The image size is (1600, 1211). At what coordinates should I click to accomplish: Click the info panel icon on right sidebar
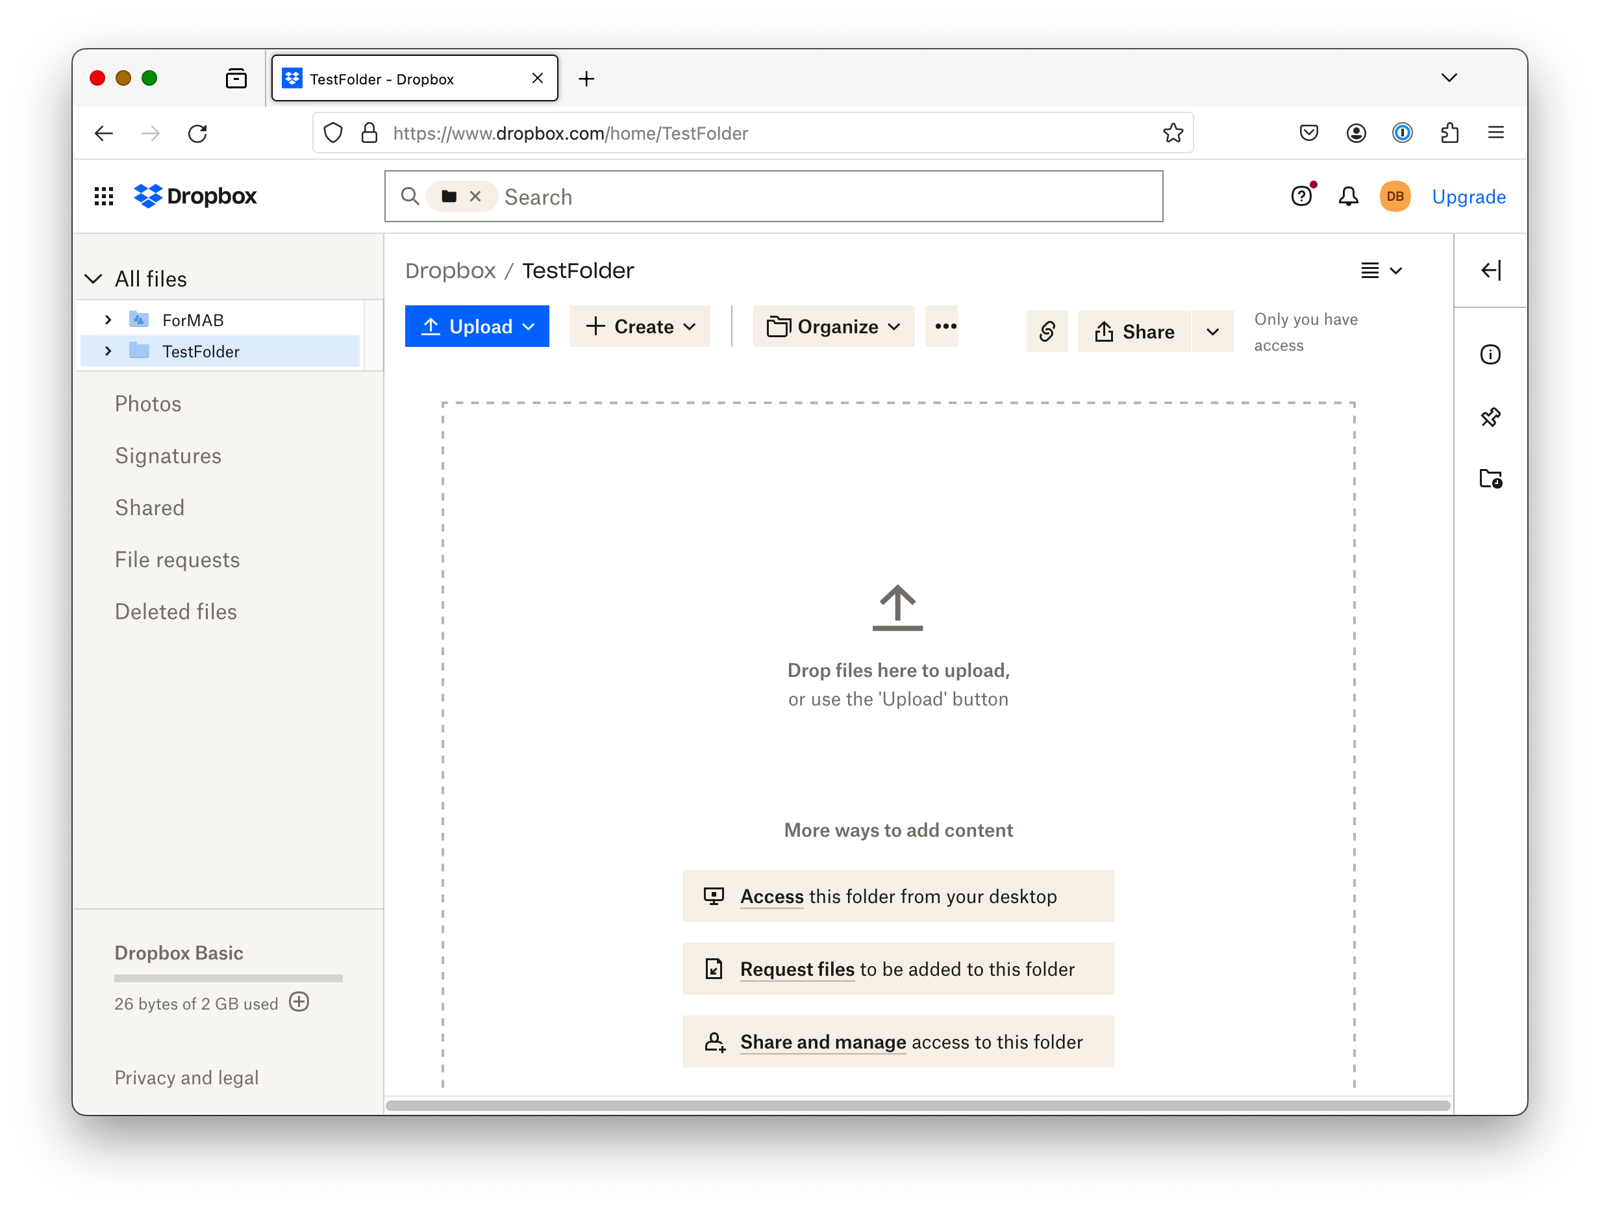[x=1492, y=355]
